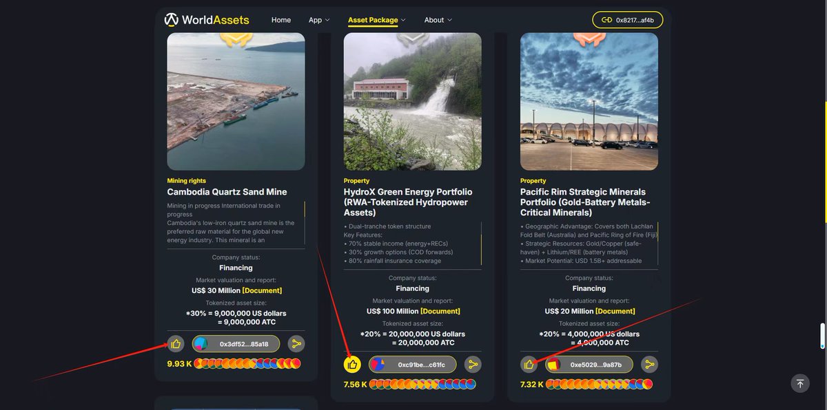Open the Cambodia quartz mine photo
Viewport: 827px width, 410px height.
pyautogui.click(x=236, y=101)
